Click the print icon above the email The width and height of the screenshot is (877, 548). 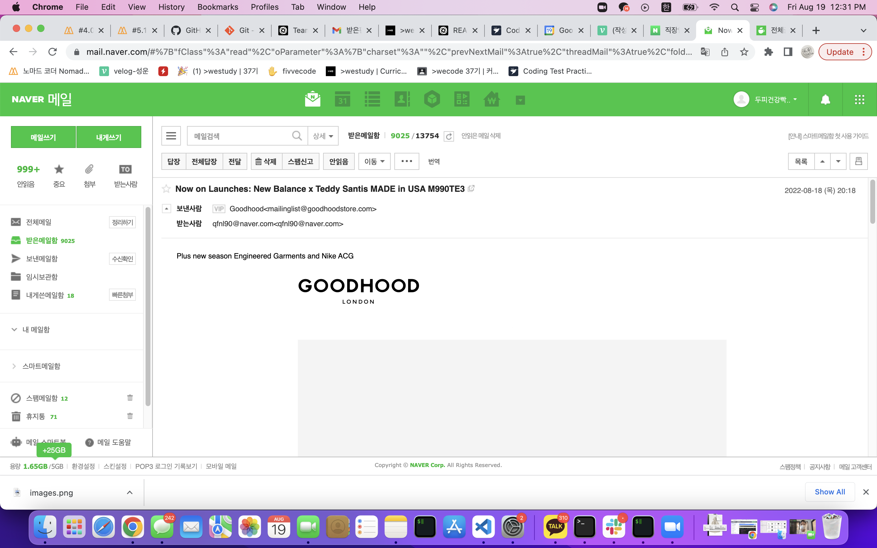click(858, 161)
